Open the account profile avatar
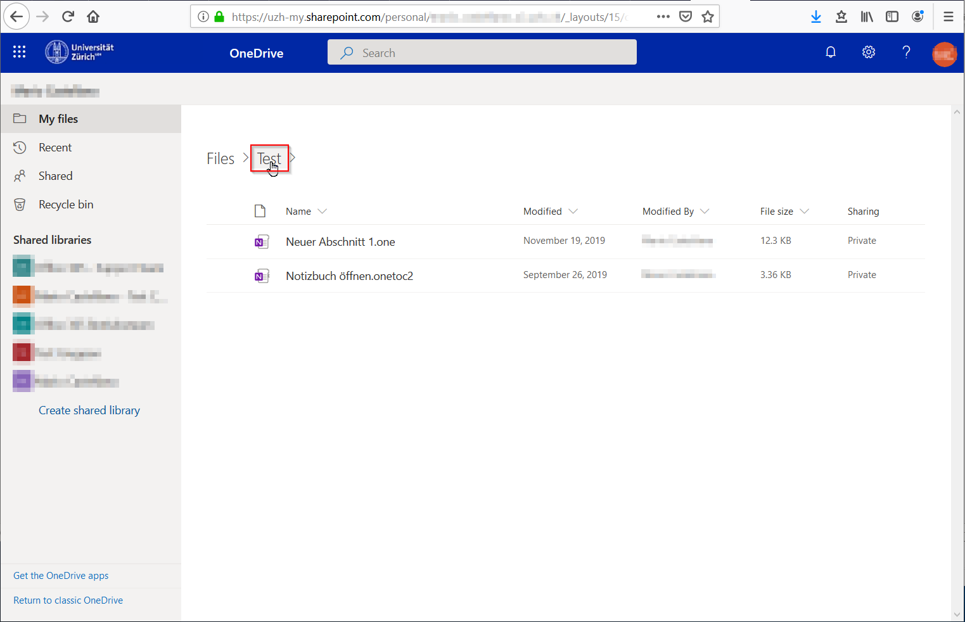The width and height of the screenshot is (965, 622). (944, 54)
